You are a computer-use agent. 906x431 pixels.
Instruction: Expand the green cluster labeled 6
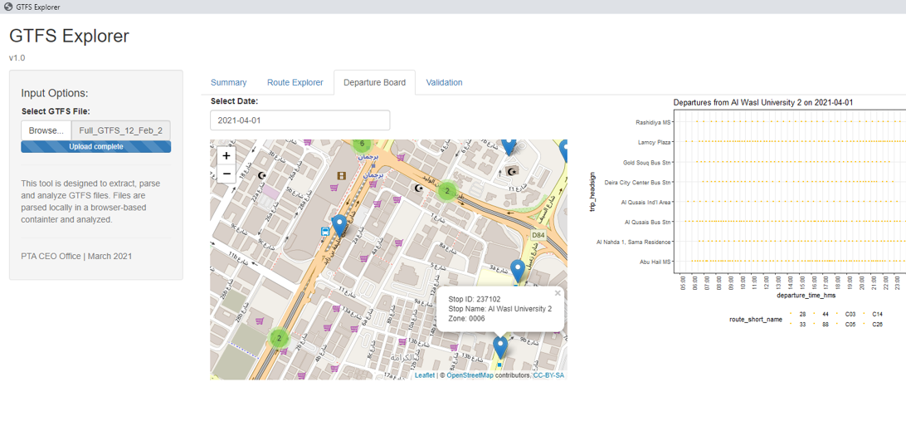(362, 144)
